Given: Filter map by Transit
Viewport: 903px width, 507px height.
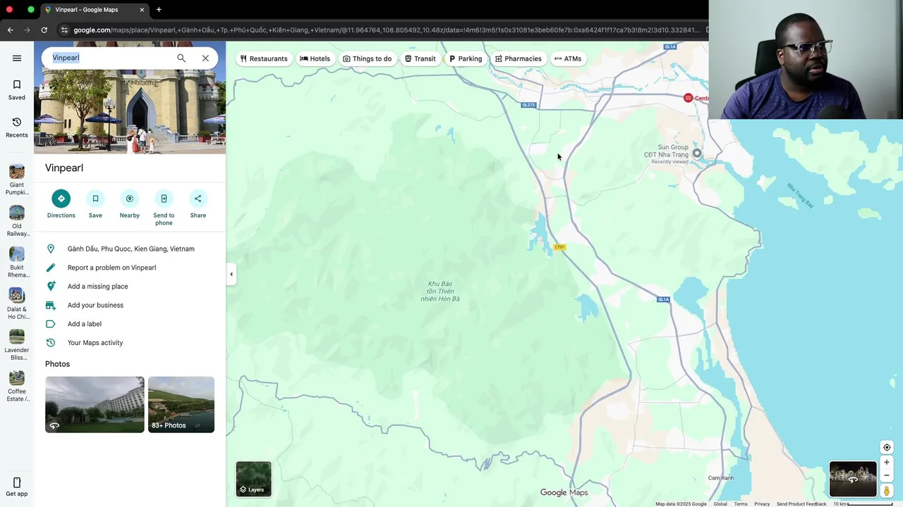Looking at the screenshot, I should 420,58.
